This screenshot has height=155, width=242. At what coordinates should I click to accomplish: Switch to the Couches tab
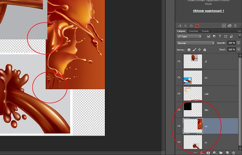coord(193,31)
